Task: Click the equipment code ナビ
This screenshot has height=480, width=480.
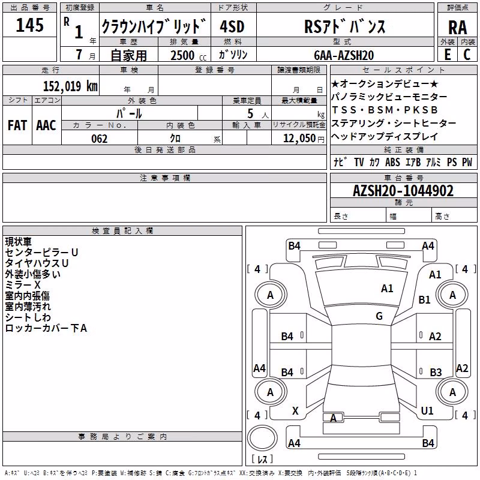Action: pos(340,162)
